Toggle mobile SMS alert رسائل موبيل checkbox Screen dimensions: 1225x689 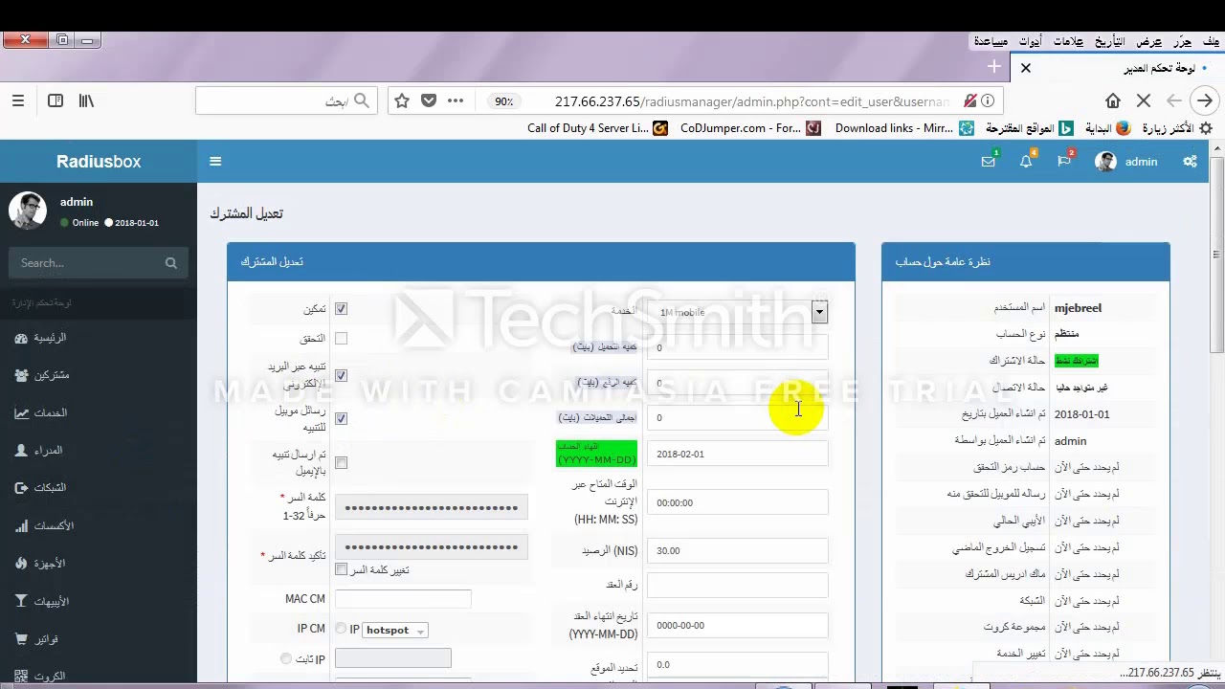click(341, 418)
